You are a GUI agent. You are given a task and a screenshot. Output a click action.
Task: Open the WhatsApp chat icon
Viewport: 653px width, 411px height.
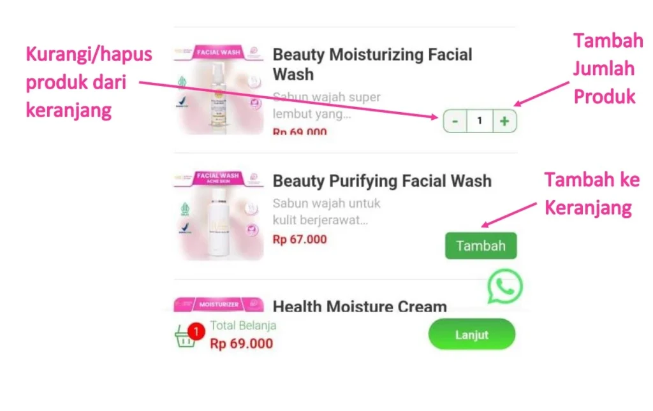click(x=505, y=286)
